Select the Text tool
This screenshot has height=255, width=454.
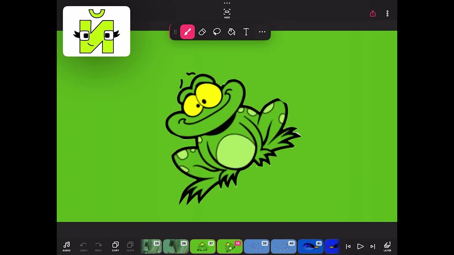coord(246,32)
